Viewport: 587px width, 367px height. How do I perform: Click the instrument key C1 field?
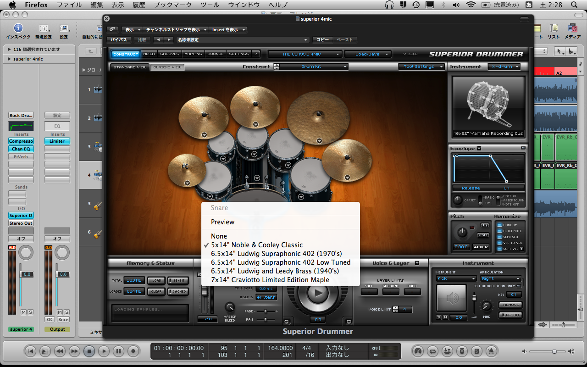click(x=514, y=295)
